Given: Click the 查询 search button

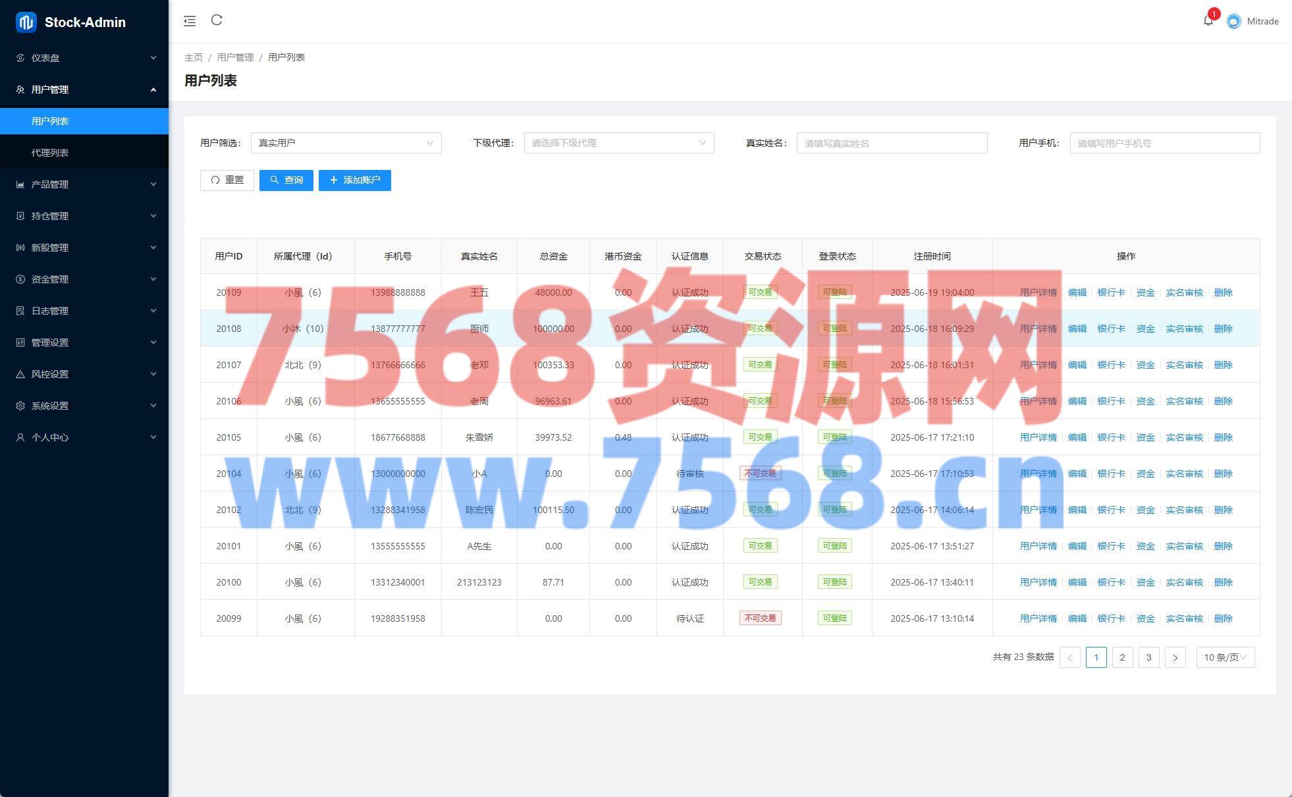Looking at the screenshot, I should pos(286,180).
